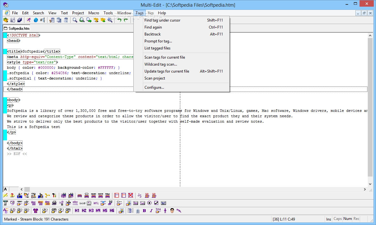Image resolution: width=376 pixels, height=225 pixels.
Task: Open the Search menu
Action: point(38,13)
